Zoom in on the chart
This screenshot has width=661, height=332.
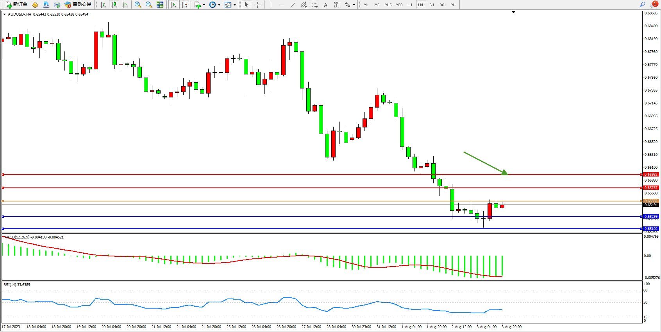coord(138,5)
